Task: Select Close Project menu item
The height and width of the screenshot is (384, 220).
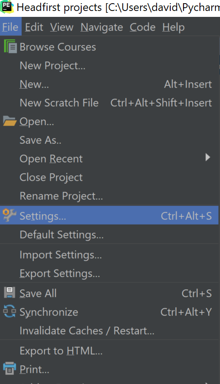Action: click(109, 177)
